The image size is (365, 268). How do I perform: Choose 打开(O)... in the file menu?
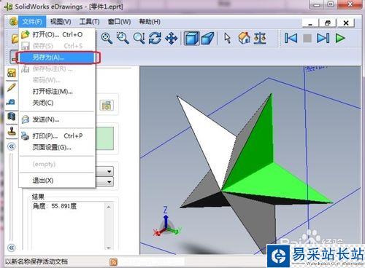(57, 35)
